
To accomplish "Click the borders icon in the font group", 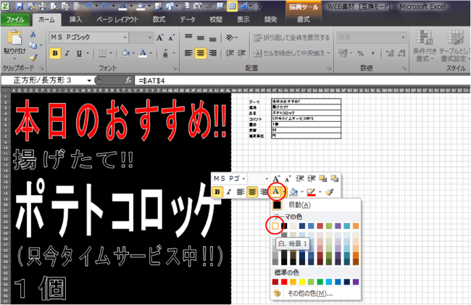I will pyautogui.click(x=102, y=54).
